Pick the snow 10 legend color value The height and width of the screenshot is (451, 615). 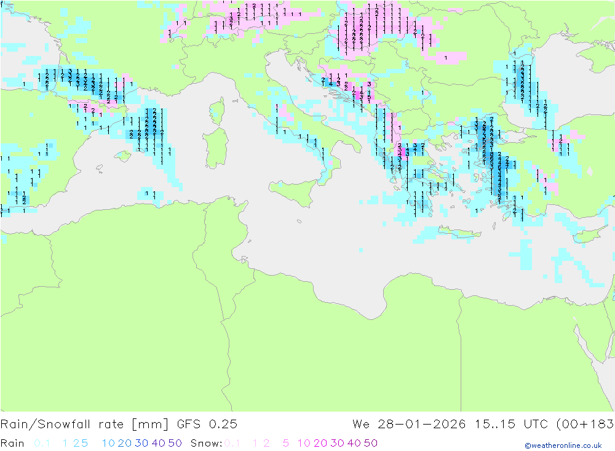click(304, 443)
